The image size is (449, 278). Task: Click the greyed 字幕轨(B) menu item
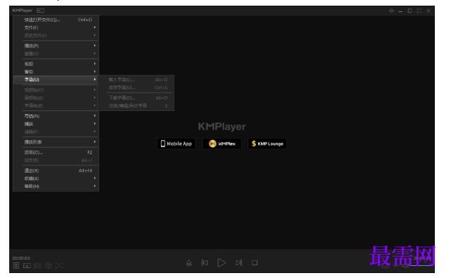56,105
